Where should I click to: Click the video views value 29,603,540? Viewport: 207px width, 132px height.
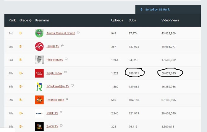tap(169, 113)
